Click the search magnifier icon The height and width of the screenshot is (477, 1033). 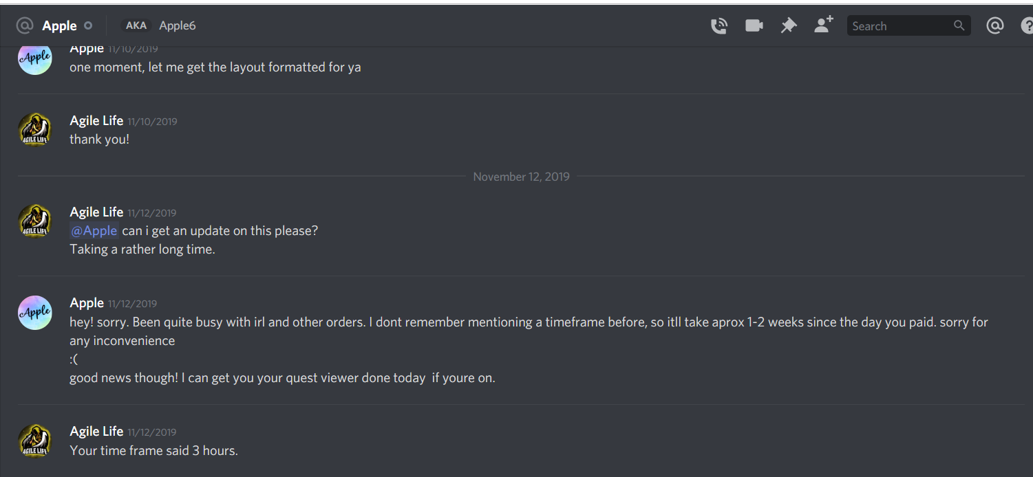click(959, 26)
